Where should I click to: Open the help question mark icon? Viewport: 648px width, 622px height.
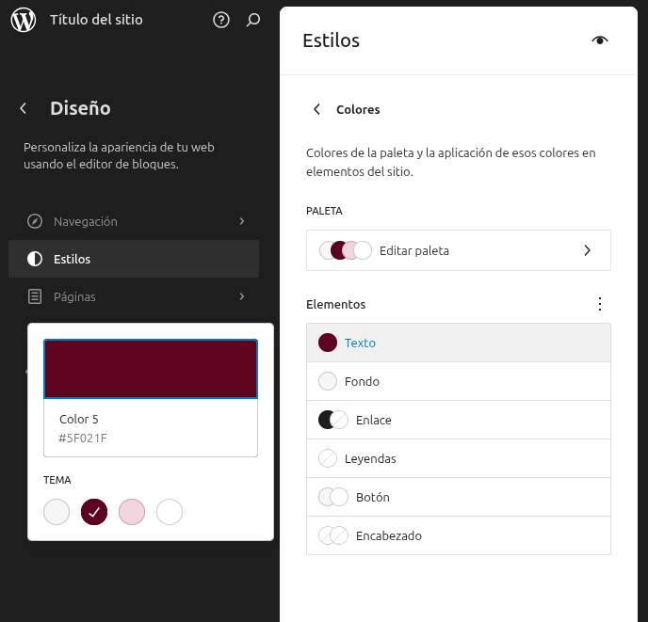pos(221,20)
